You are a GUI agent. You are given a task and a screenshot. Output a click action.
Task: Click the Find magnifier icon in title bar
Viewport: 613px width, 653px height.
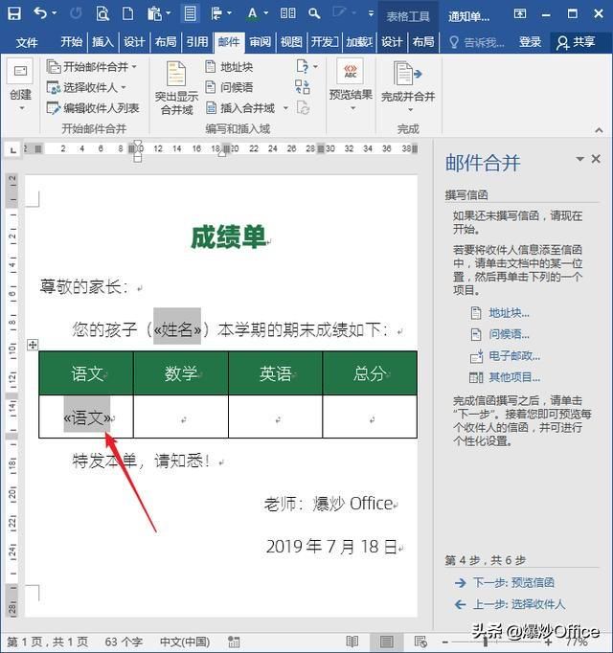click(x=314, y=13)
